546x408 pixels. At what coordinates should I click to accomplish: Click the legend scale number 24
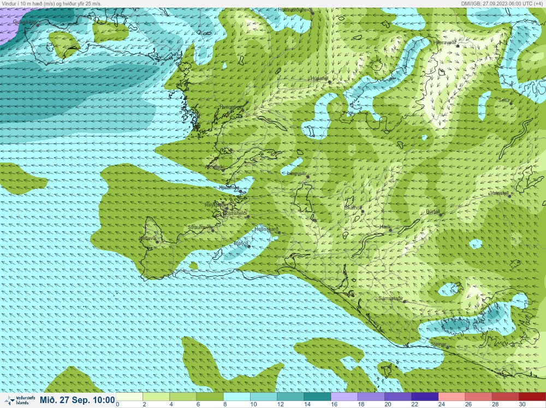tap(441, 405)
